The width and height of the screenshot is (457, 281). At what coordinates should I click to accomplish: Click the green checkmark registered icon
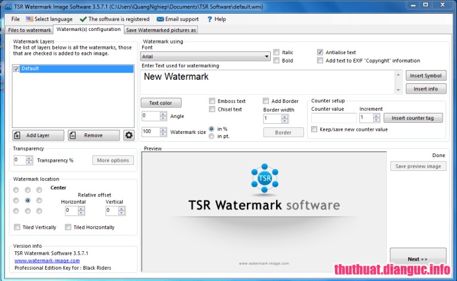[x=83, y=19]
